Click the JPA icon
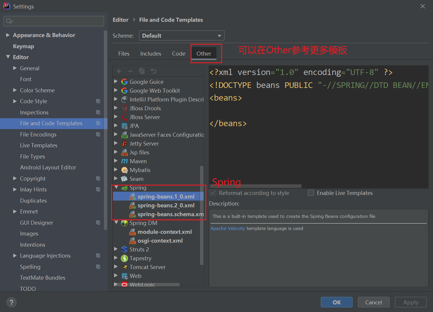The width and height of the screenshot is (433, 312). pyautogui.click(x=124, y=126)
